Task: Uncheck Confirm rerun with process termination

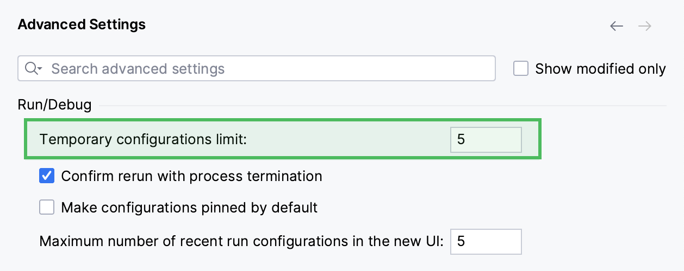Action: pyautogui.click(x=47, y=176)
